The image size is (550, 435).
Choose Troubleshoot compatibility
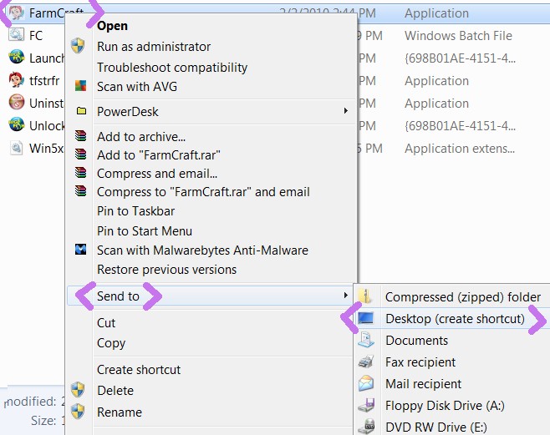click(172, 68)
